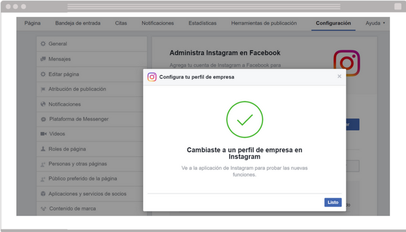Click the globe icon beside sidebar Notificaciones
This screenshot has height=232, width=406.
pyautogui.click(x=43, y=104)
